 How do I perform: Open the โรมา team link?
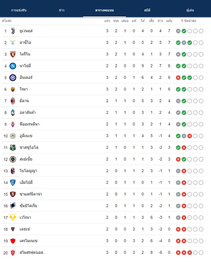[x=24, y=89]
